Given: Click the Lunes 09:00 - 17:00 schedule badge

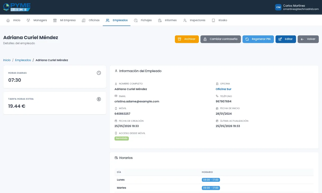Looking at the screenshot, I should click(x=211, y=180).
